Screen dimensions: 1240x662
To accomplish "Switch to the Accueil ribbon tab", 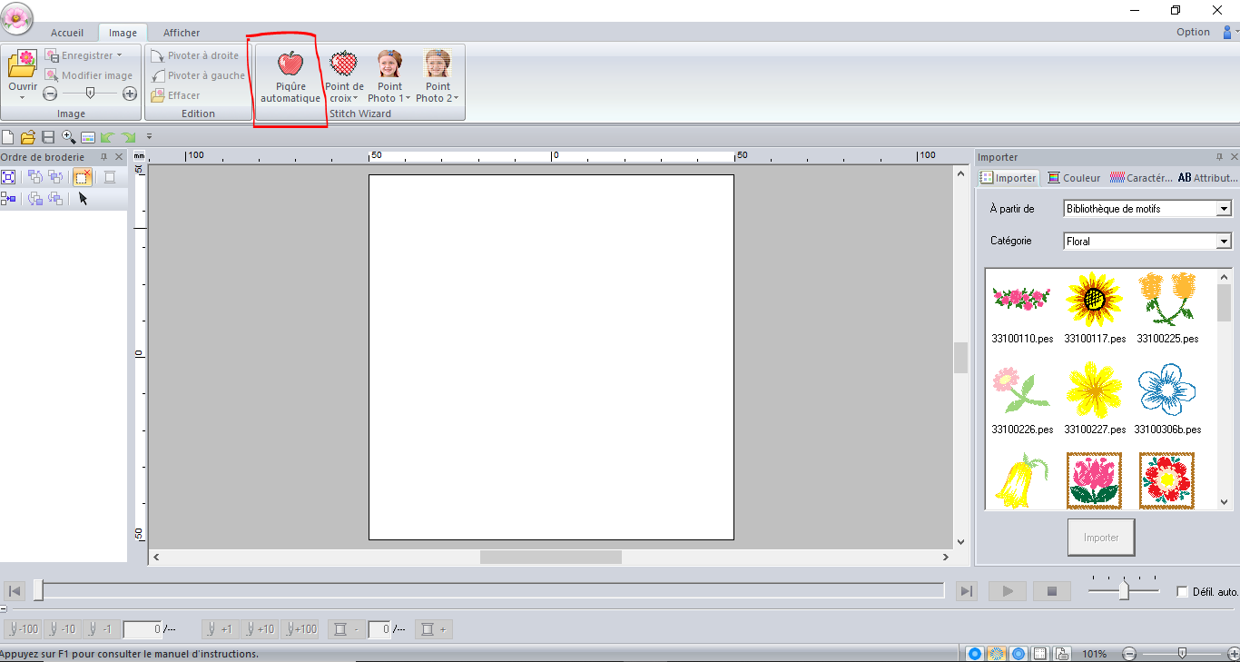I will [x=67, y=33].
